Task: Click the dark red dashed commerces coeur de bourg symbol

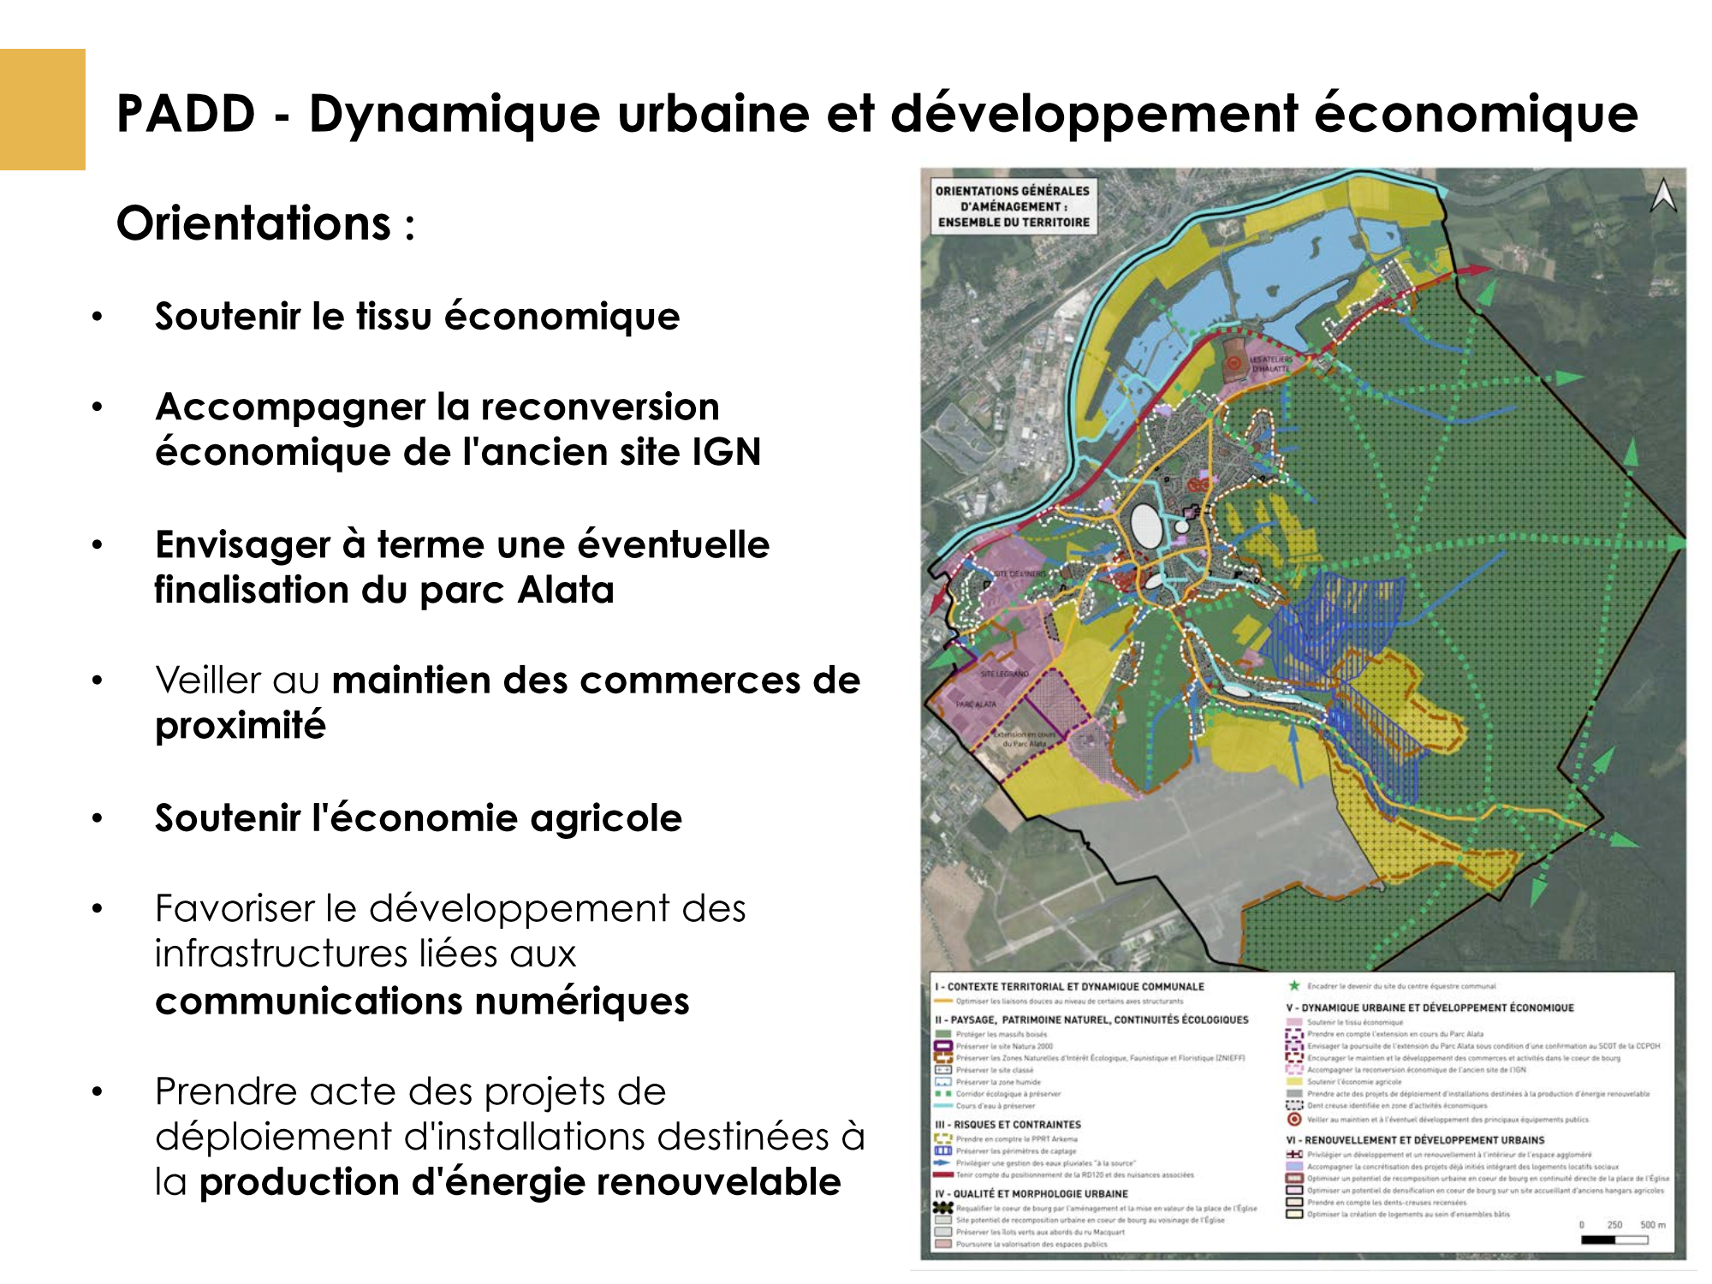Action: 1294,1058
